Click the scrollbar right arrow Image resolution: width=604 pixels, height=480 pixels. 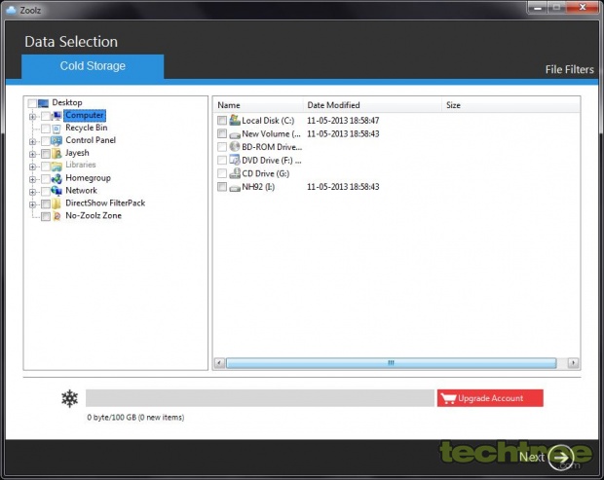(x=573, y=362)
